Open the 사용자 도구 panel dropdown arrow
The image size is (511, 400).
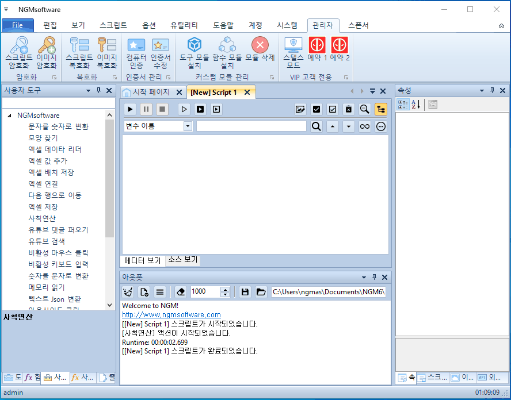tap(88, 90)
